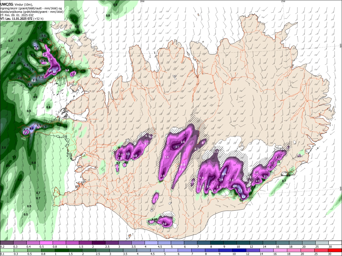Click the '3.1' snowfall value on the map
This screenshot has width=342, height=256.
coord(177,147)
